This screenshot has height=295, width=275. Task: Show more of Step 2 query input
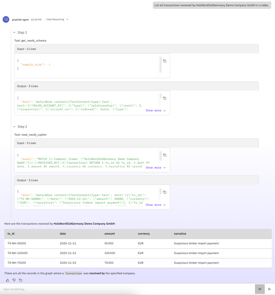[x=155, y=168]
